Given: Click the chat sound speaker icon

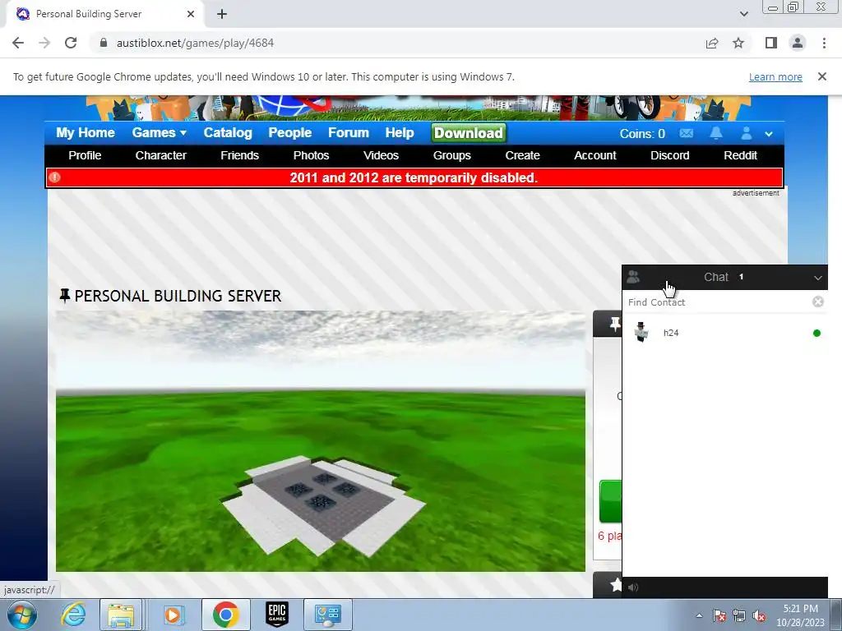Looking at the screenshot, I should tap(633, 587).
